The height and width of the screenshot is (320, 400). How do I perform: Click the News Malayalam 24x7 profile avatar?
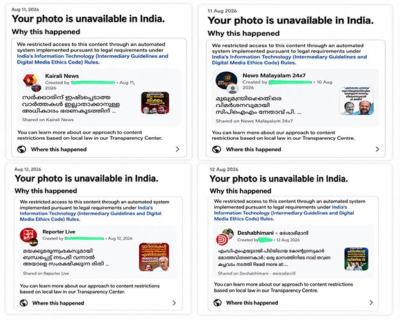pos(226,80)
